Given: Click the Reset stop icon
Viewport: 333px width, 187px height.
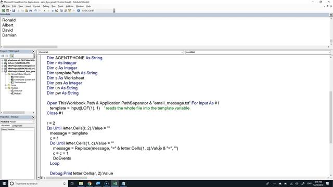Looking at the screenshot, I should [53, 10].
